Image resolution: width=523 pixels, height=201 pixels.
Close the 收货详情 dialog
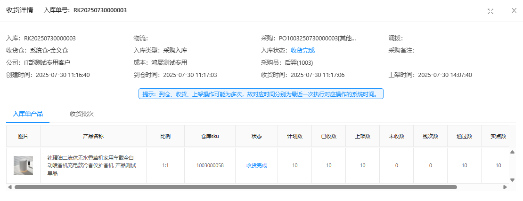pyautogui.click(x=514, y=11)
